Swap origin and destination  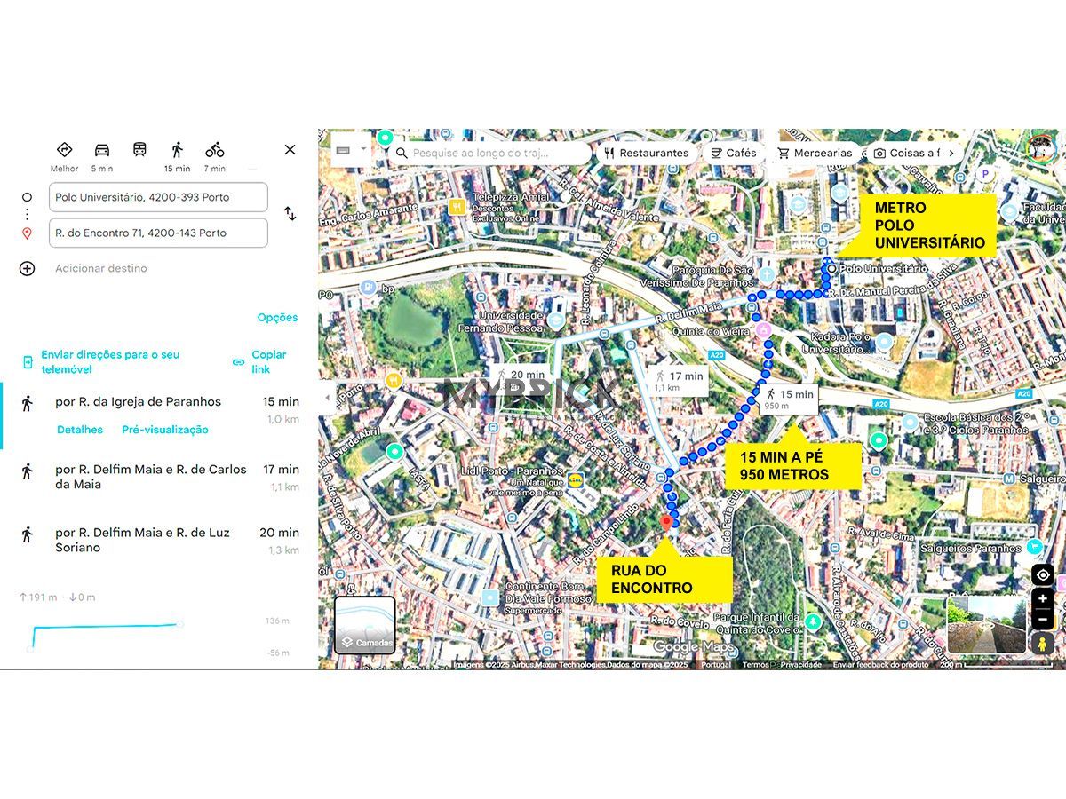pos(290,214)
